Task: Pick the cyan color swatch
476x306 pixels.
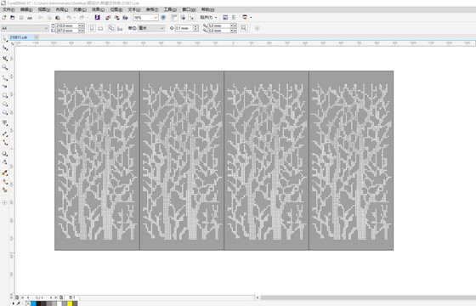Action: (33, 303)
